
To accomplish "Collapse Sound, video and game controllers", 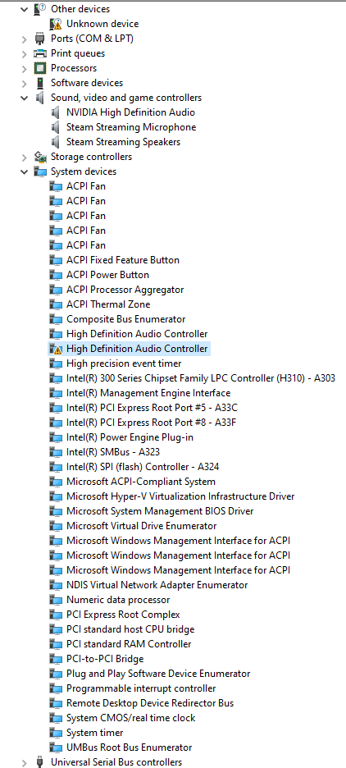I will coord(24,98).
